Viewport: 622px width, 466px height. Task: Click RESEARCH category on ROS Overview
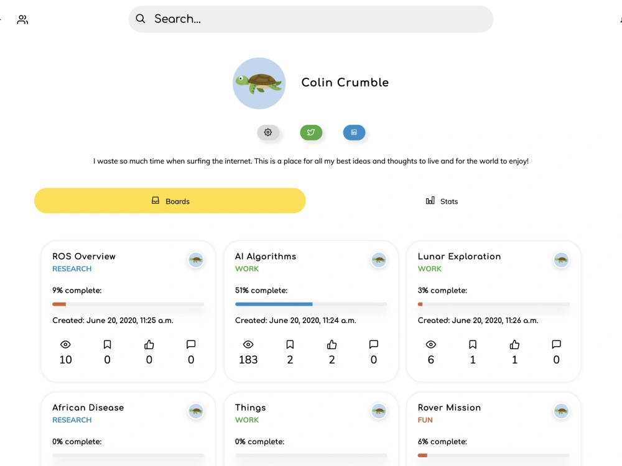pos(72,268)
